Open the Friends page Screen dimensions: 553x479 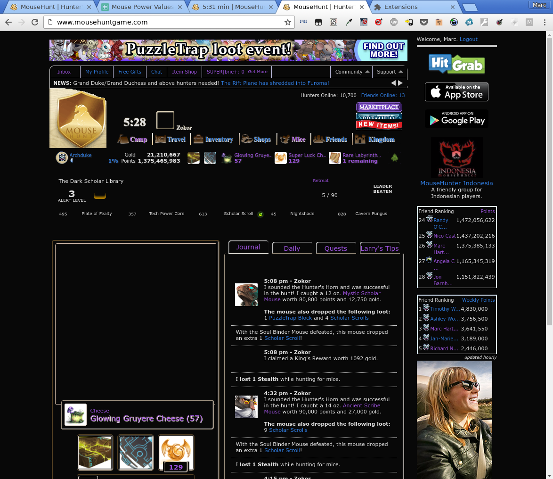[330, 140]
